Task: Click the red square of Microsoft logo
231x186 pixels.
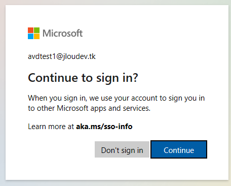Action: pyautogui.click(x=30, y=30)
